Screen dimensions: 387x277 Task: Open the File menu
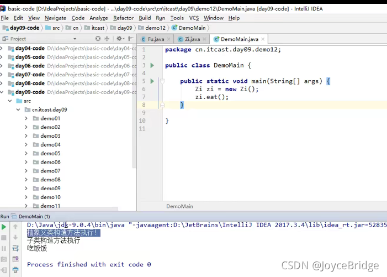pos(4,18)
